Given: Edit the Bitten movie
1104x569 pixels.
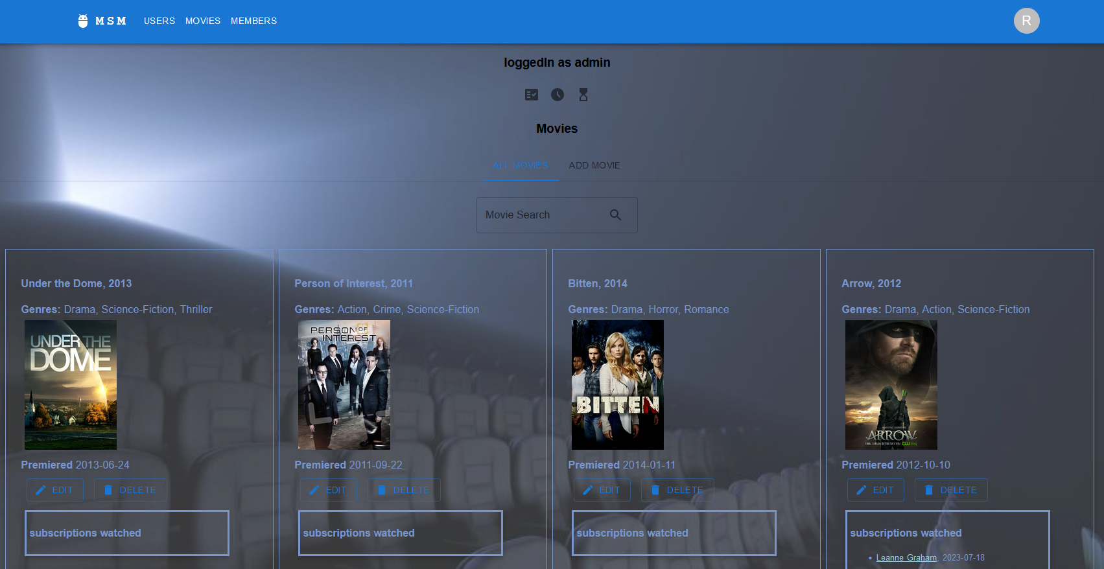Looking at the screenshot, I should [x=602, y=490].
